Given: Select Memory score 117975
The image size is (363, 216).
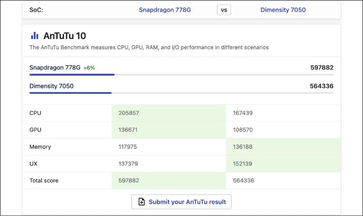Looking at the screenshot, I should (128, 147).
